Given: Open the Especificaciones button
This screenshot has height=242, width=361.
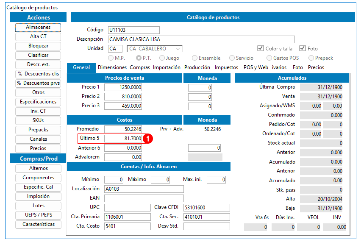Looking at the screenshot, I should pyautogui.click(x=38, y=102).
